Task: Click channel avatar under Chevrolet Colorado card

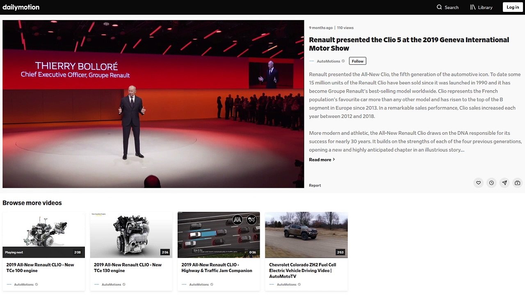Action: click(x=272, y=284)
